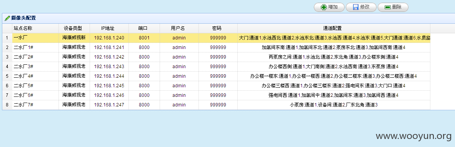Click the pencil icon beside 摄像头配置

click(x=7, y=18)
